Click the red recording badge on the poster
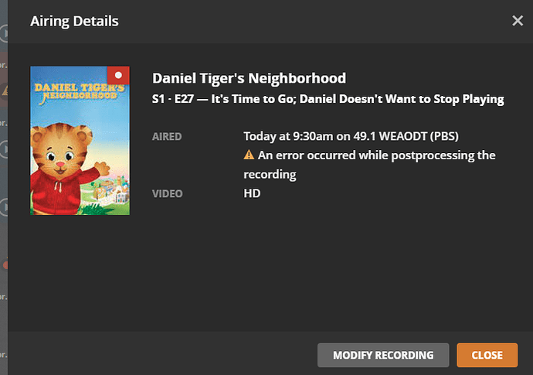The width and height of the screenshot is (533, 375). click(118, 76)
